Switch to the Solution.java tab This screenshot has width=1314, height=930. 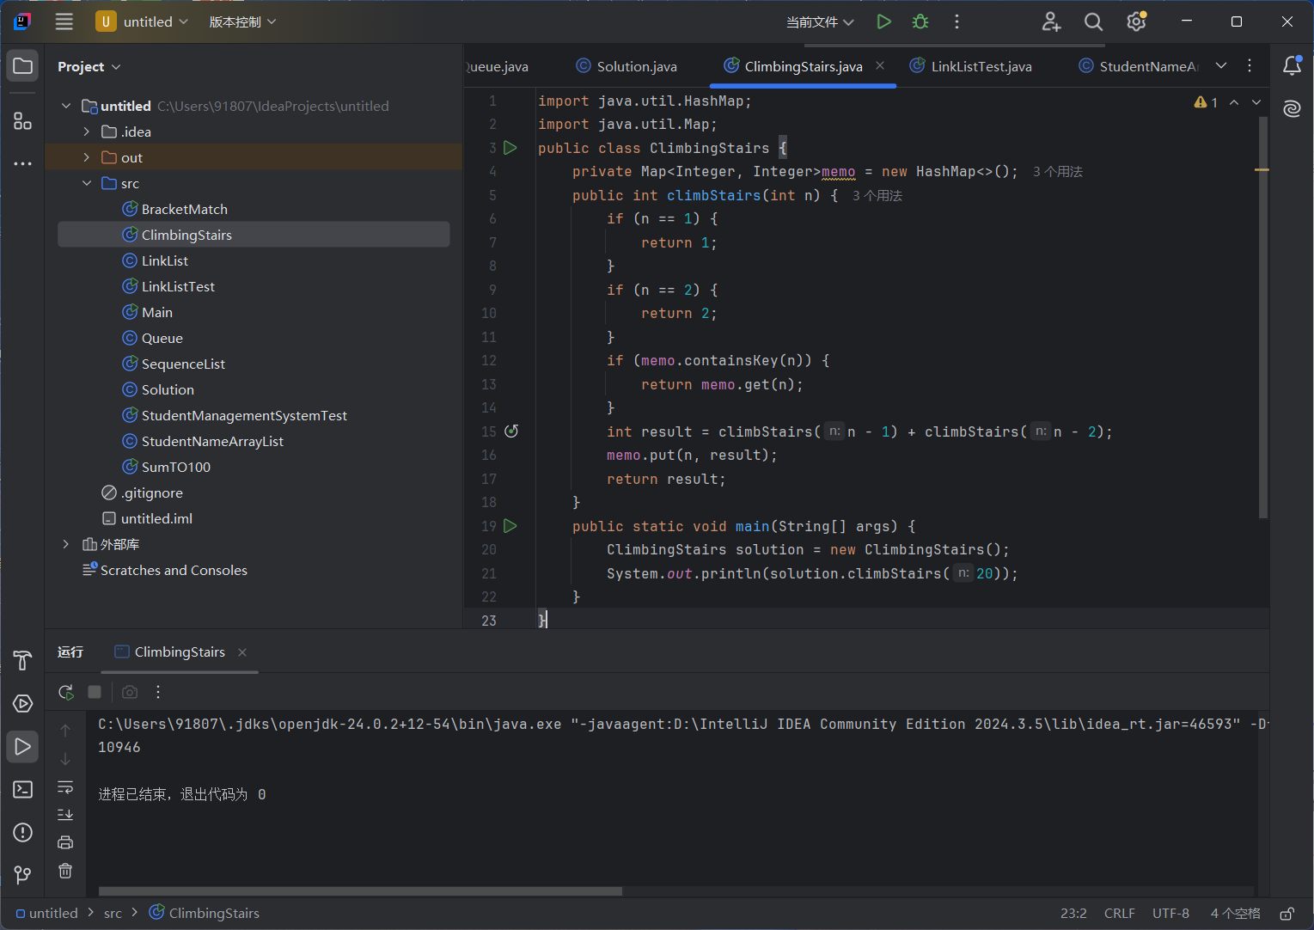pyautogui.click(x=626, y=66)
